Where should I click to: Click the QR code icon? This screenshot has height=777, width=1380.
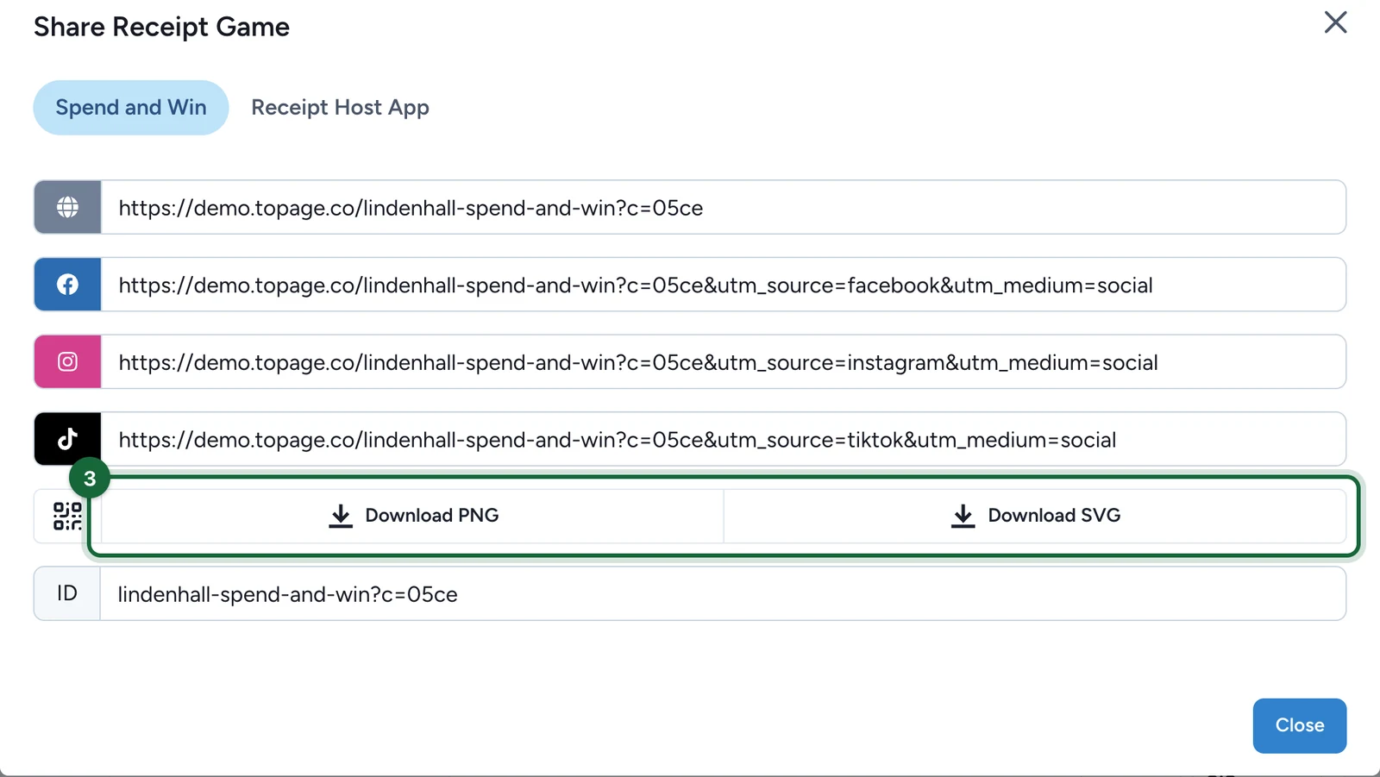pyautogui.click(x=67, y=516)
